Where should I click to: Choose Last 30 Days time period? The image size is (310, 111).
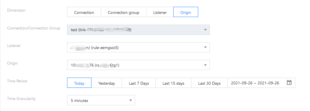coord(209,83)
